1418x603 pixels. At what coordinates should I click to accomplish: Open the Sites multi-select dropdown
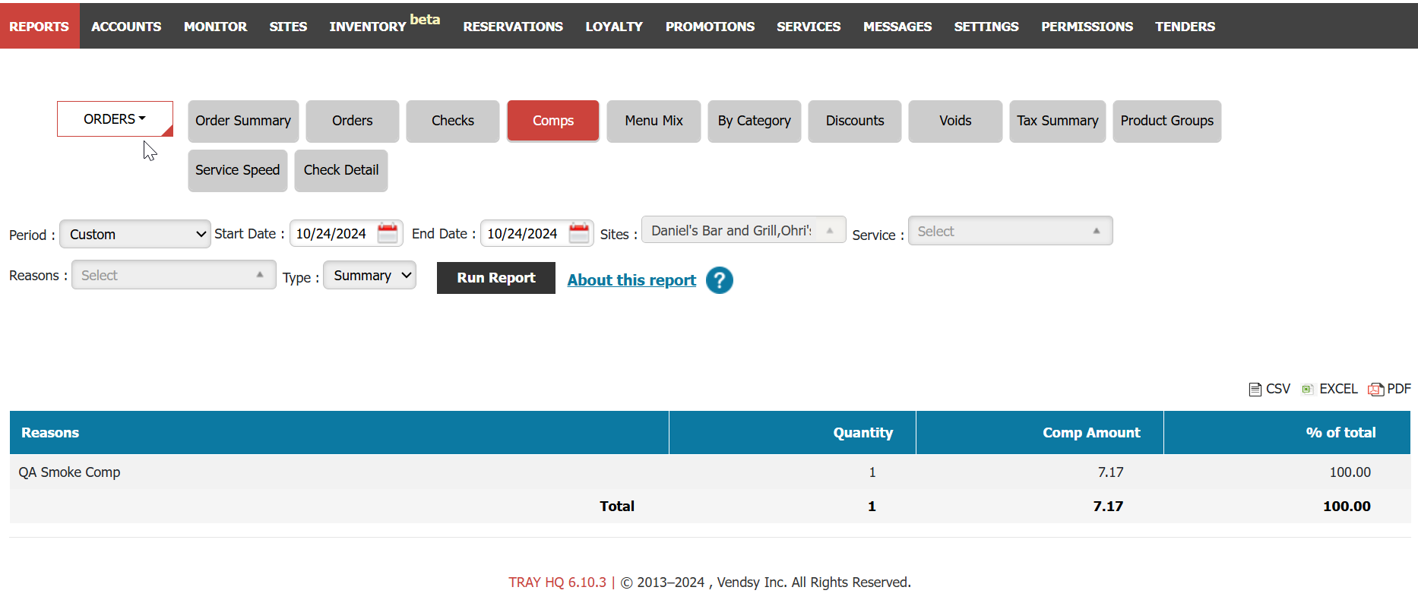pyautogui.click(x=744, y=230)
